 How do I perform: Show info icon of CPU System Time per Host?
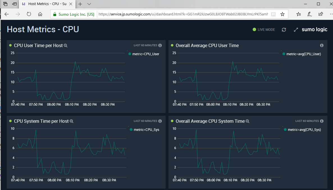[160, 121]
